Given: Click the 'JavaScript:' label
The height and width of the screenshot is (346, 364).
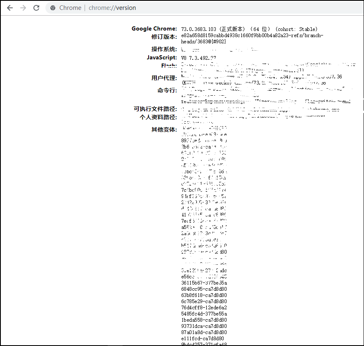Looking at the screenshot, I should pyautogui.click(x=162, y=57).
